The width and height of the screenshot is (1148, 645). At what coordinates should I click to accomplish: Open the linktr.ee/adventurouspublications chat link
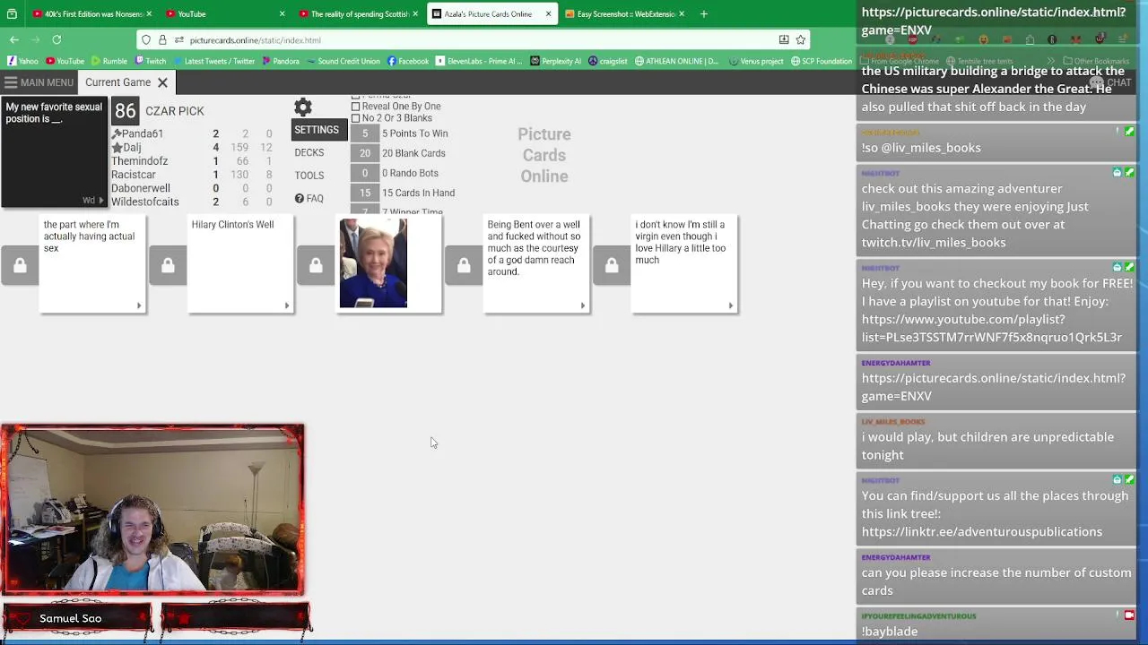pyautogui.click(x=981, y=531)
